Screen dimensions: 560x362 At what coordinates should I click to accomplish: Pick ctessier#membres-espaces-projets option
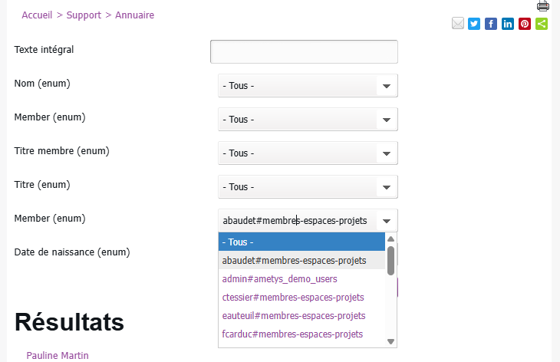(x=292, y=298)
